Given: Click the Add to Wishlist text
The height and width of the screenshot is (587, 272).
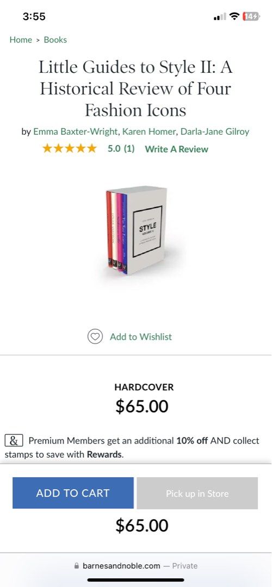Looking at the screenshot, I should coord(141,336).
